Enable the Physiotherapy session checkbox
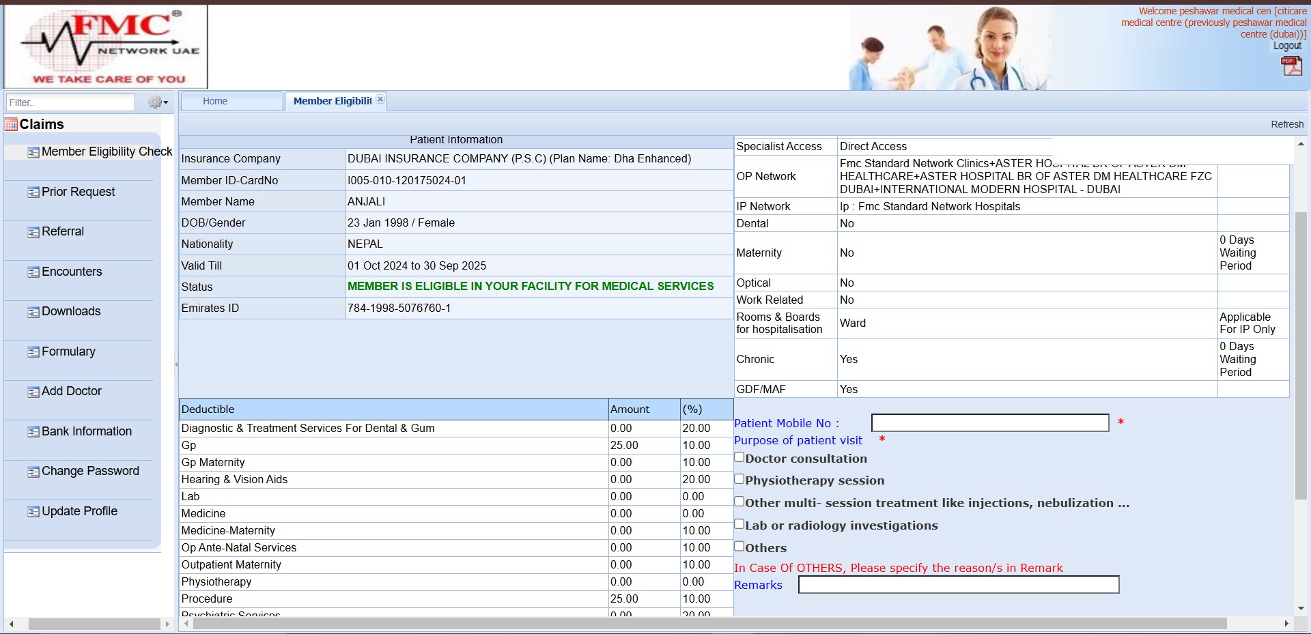Viewport: 1311px width, 634px height. click(739, 479)
